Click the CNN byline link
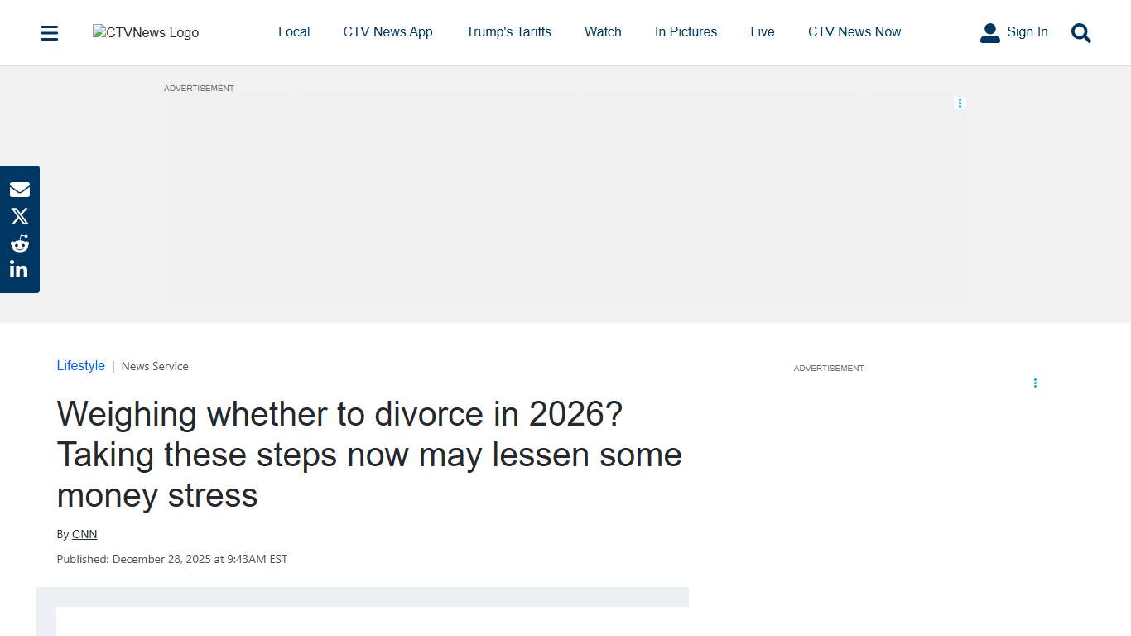The image size is (1131, 636). [84, 534]
